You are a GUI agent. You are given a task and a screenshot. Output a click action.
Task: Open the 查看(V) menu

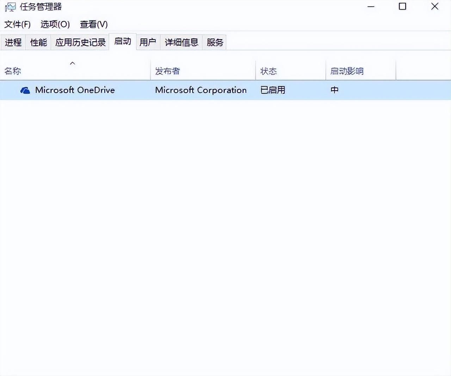(94, 24)
